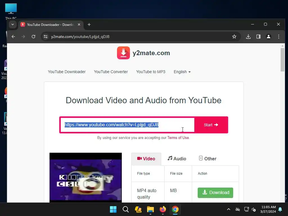This screenshot has width=288, height=216.
Task: Click the network display tray icon
Action: pos(246,209)
